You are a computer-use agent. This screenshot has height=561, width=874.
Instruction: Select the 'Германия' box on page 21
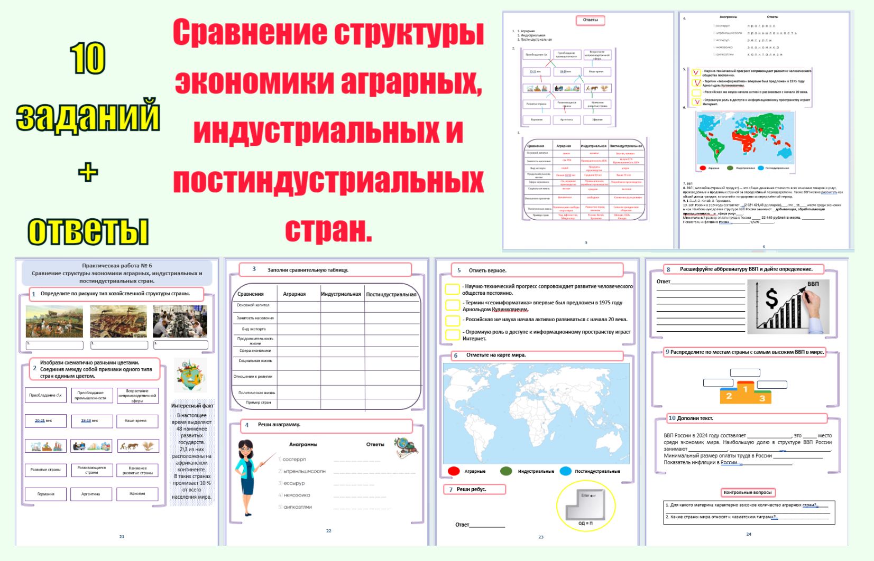tap(46, 494)
